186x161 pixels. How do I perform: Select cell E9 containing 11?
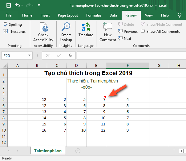click(96, 124)
